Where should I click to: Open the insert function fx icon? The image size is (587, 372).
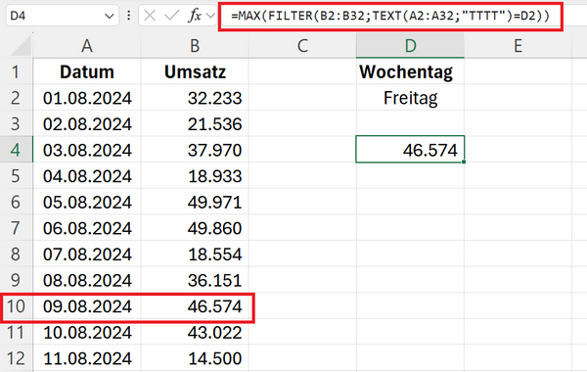[x=195, y=16]
